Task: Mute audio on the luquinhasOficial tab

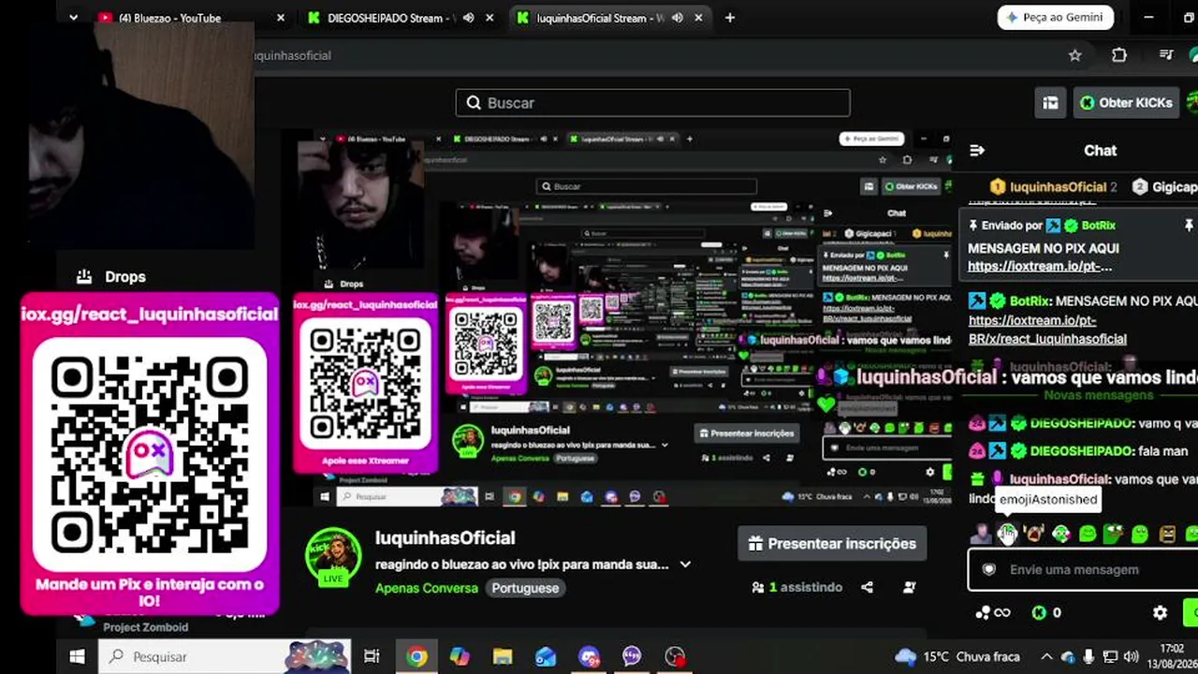Action: point(677,18)
